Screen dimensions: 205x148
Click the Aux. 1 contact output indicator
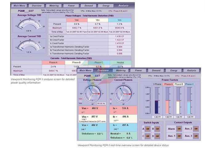[x=179, y=136]
